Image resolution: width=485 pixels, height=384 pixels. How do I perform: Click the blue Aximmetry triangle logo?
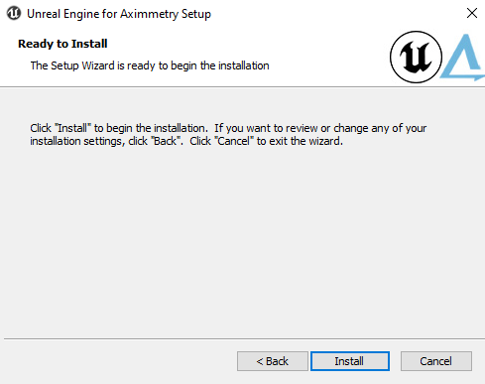(463, 58)
